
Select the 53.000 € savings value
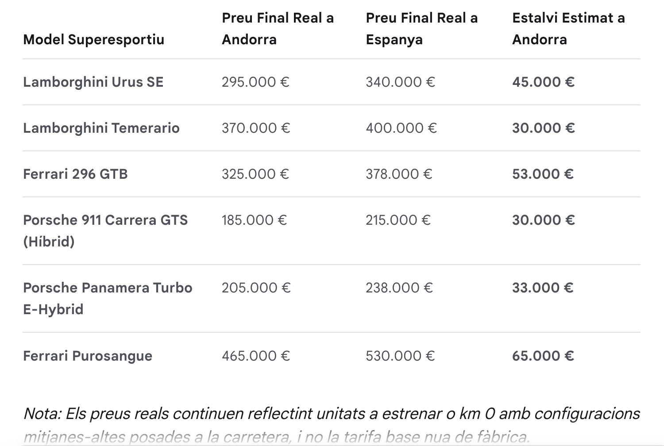point(543,174)
